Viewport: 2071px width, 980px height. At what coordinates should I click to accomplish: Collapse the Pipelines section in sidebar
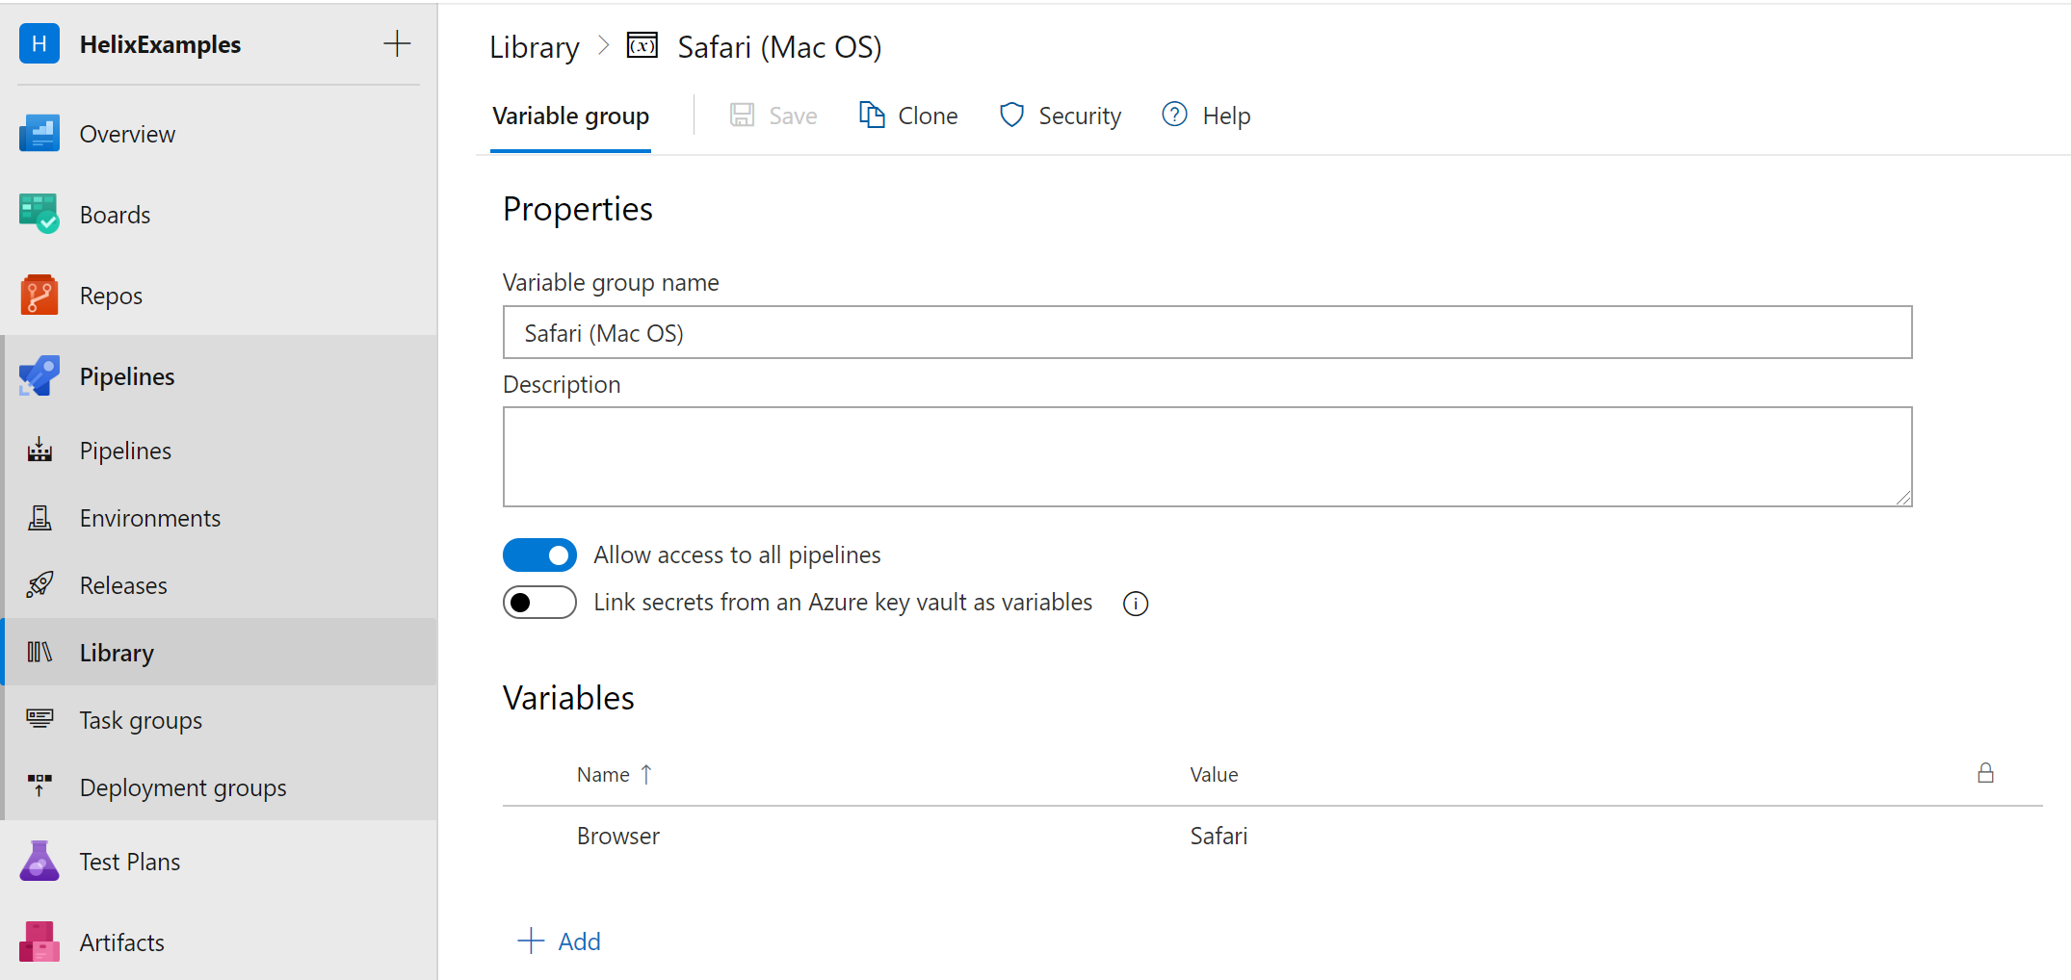pos(126,376)
